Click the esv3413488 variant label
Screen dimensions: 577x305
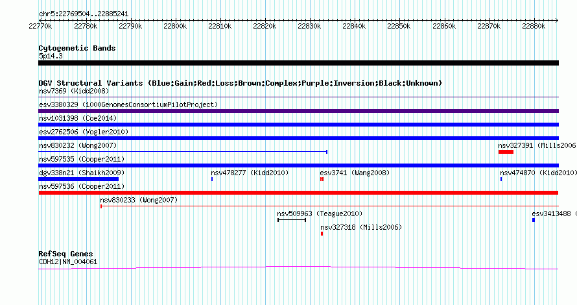[554, 213]
